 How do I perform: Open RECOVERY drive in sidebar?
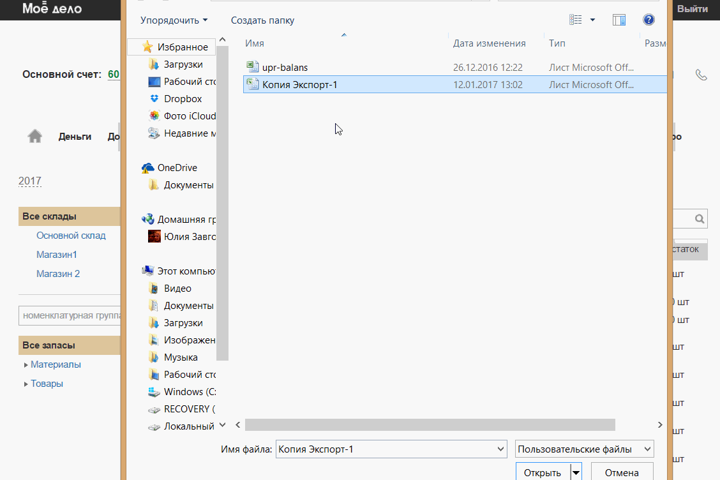coord(182,409)
